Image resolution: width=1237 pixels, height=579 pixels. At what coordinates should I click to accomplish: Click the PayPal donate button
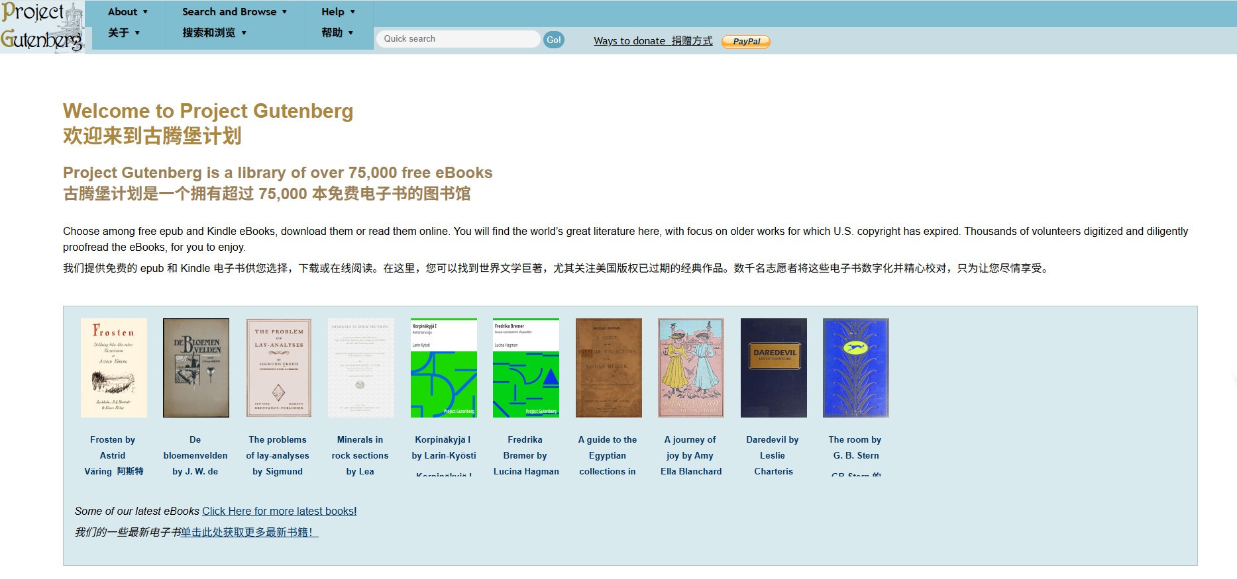click(x=746, y=42)
